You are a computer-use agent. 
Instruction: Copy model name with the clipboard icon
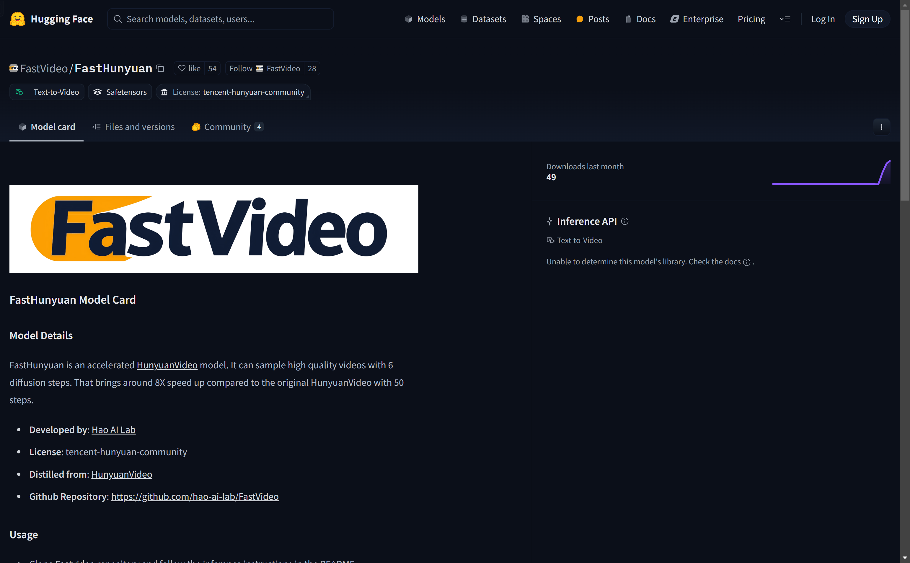[160, 69]
